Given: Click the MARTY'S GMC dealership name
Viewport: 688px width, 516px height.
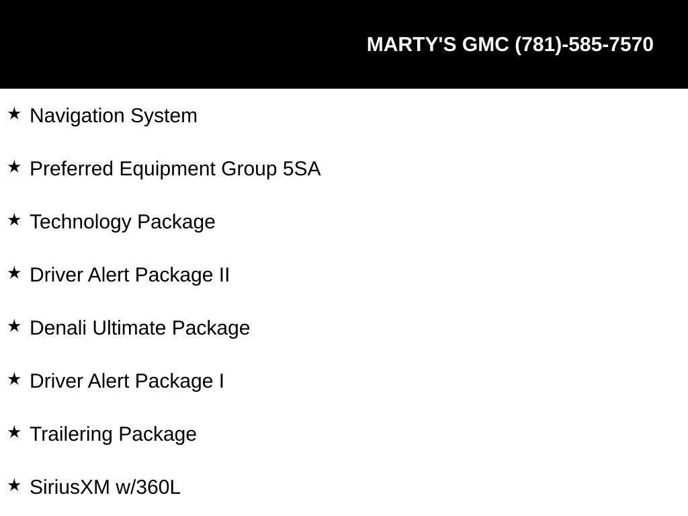Looking at the screenshot, I should pyautogui.click(x=438, y=44).
